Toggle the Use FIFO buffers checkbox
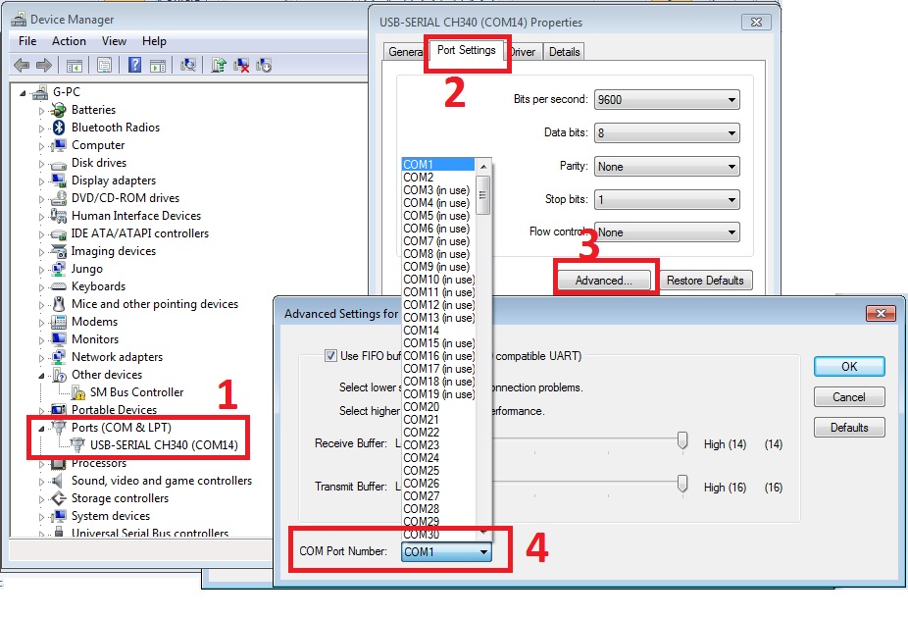908x618 pixels. pyautogui.click(x=330, y=356)
